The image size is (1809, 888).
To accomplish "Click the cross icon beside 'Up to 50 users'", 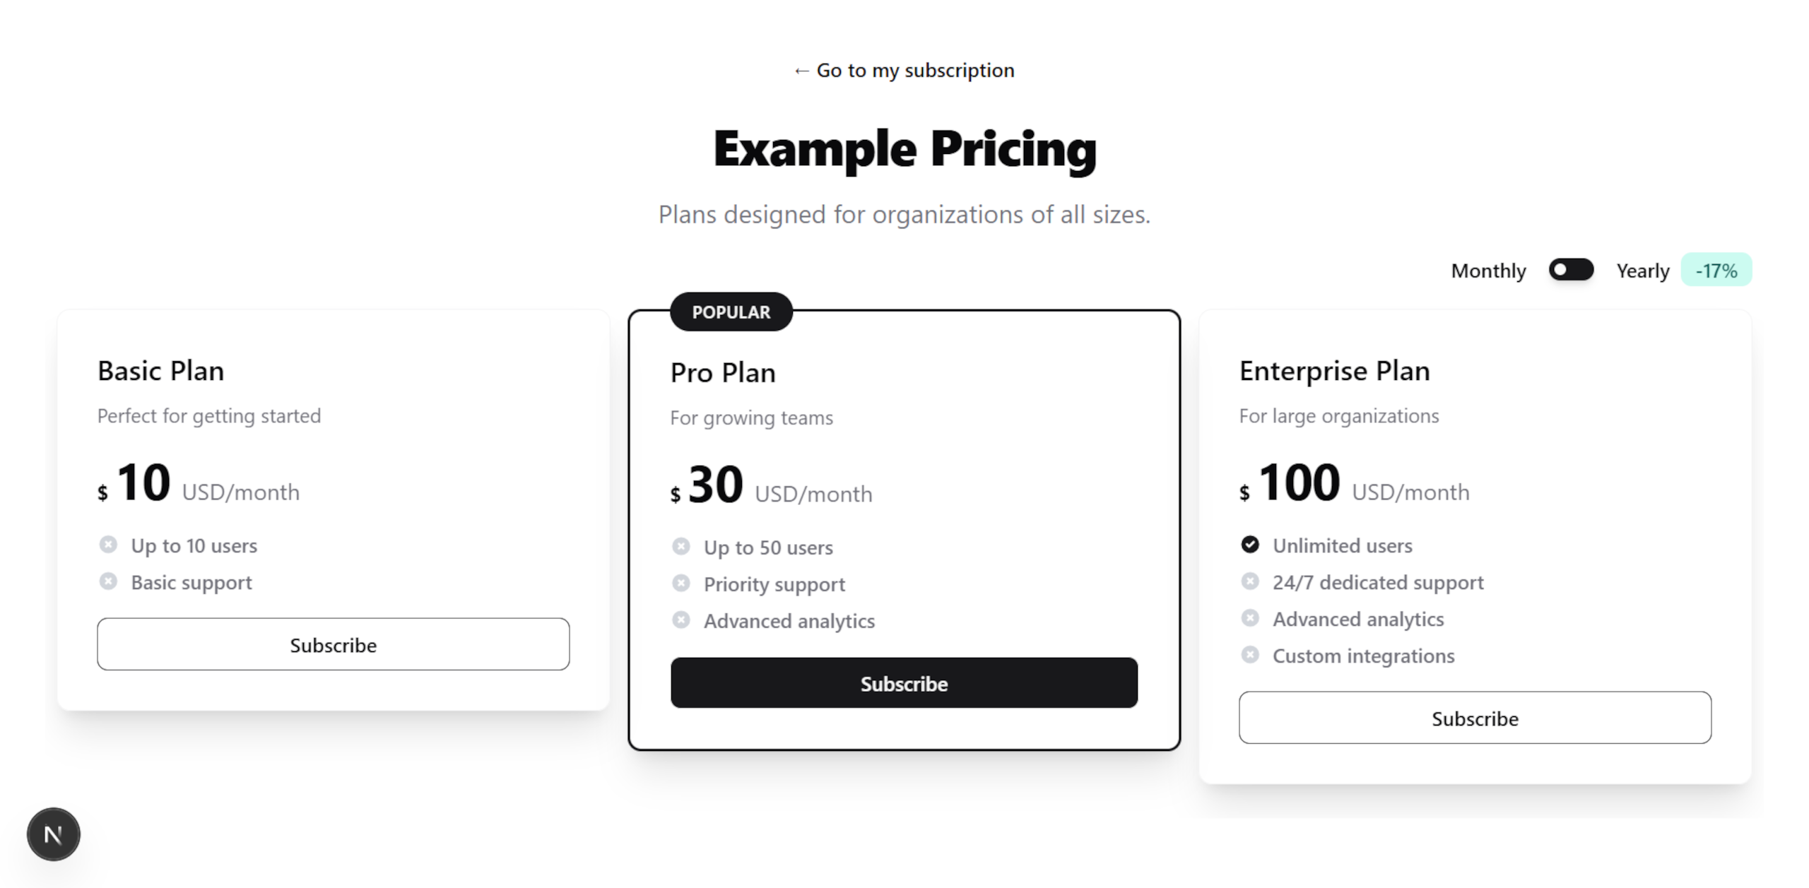I will click(681, 546).
